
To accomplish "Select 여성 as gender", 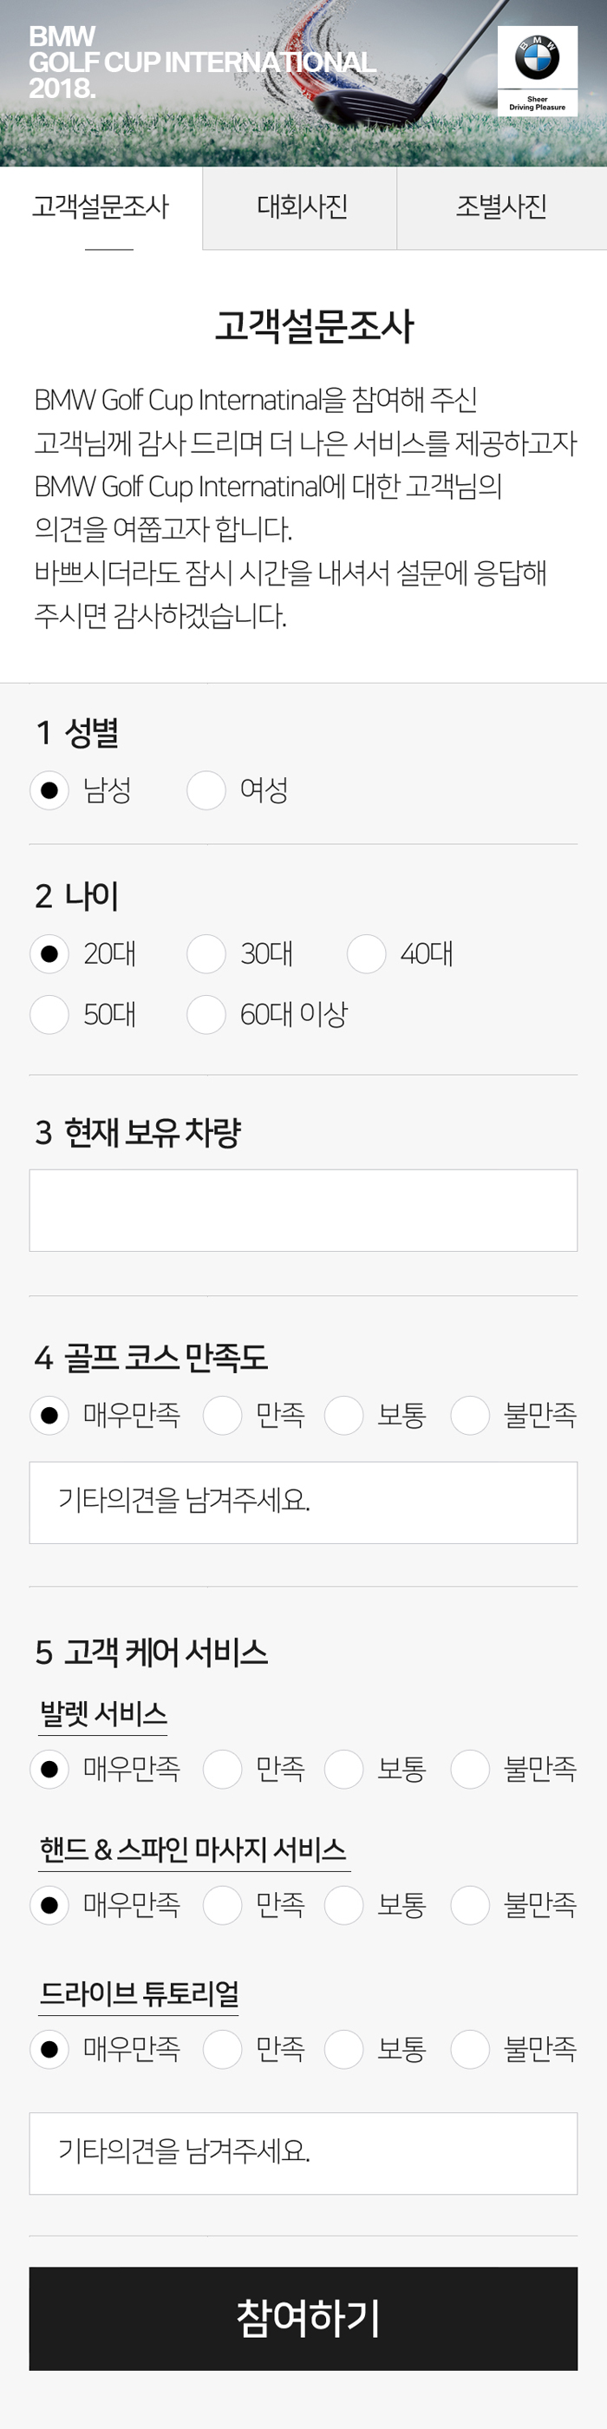I will coord(206,790).
